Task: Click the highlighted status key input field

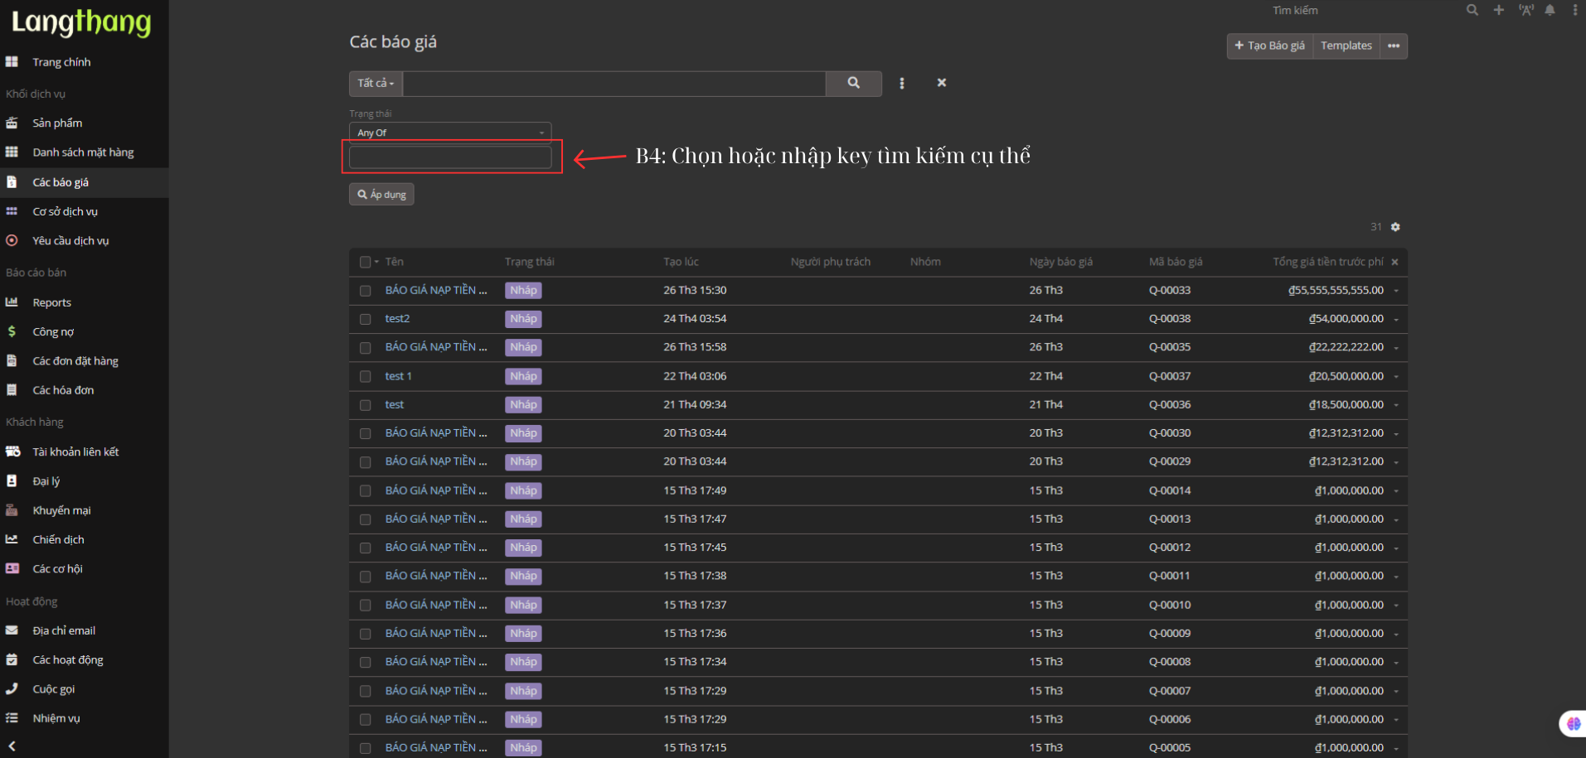Action: click(x=450, y=157)
